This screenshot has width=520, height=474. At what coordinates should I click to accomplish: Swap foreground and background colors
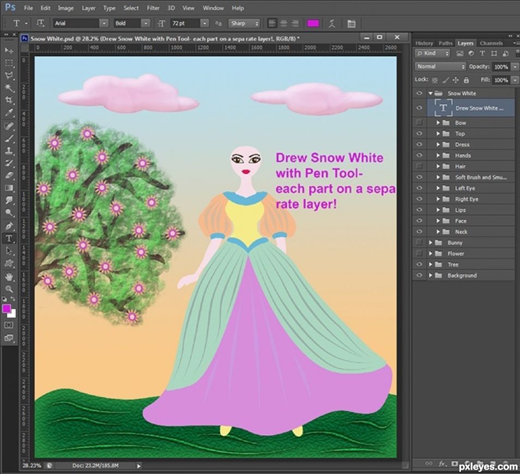pos(13,299)
